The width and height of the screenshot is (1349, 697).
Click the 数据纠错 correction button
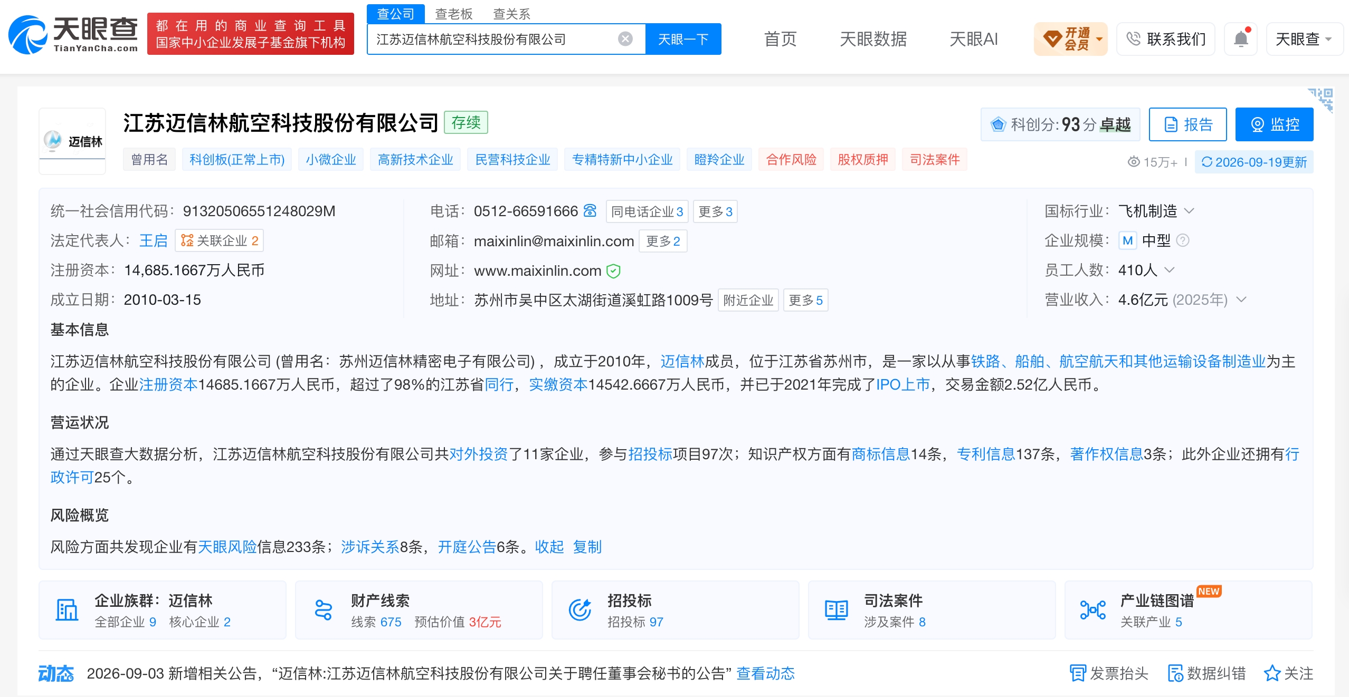(1206, 673)
